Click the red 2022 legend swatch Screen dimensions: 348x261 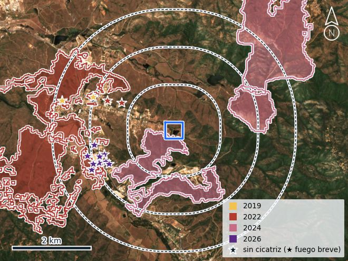233,217
